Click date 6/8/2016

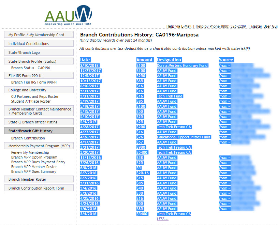(x=88, y=168)
